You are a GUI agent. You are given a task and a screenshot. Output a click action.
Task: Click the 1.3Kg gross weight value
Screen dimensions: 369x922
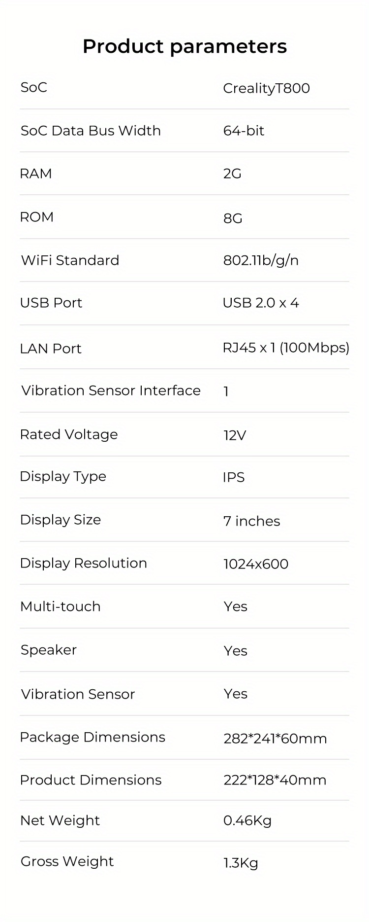pos(241,863)
